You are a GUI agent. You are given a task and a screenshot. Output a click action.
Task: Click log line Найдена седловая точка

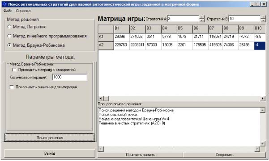coord(134,119)
